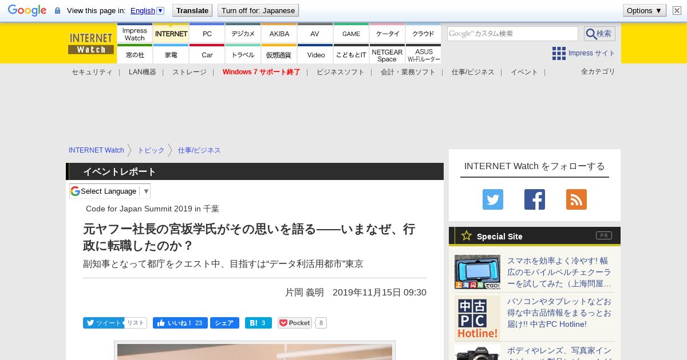This screenshot has width=687, height=360.
Task: Open the 会計・業務ソフト category
Action: (408, 72)
